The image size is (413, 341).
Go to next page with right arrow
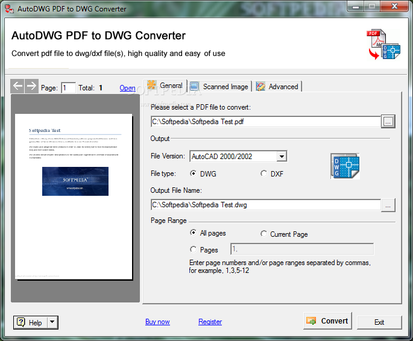[31, 86]
